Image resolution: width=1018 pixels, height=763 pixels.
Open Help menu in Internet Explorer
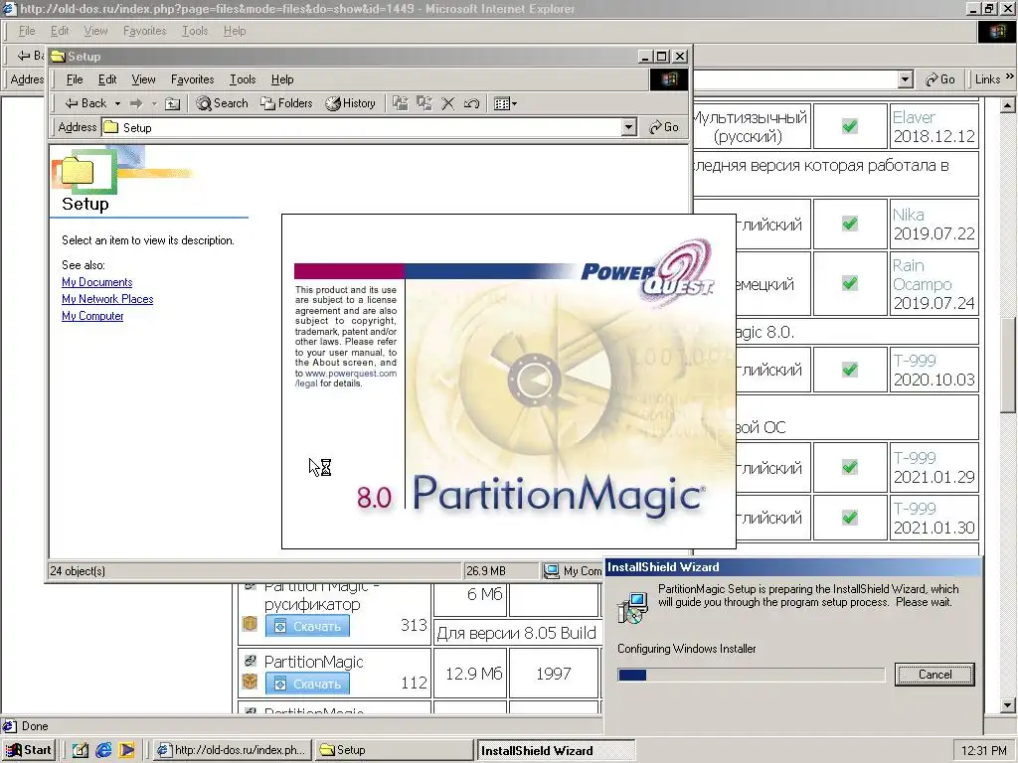pyautogui.click(x=235, y=31)
